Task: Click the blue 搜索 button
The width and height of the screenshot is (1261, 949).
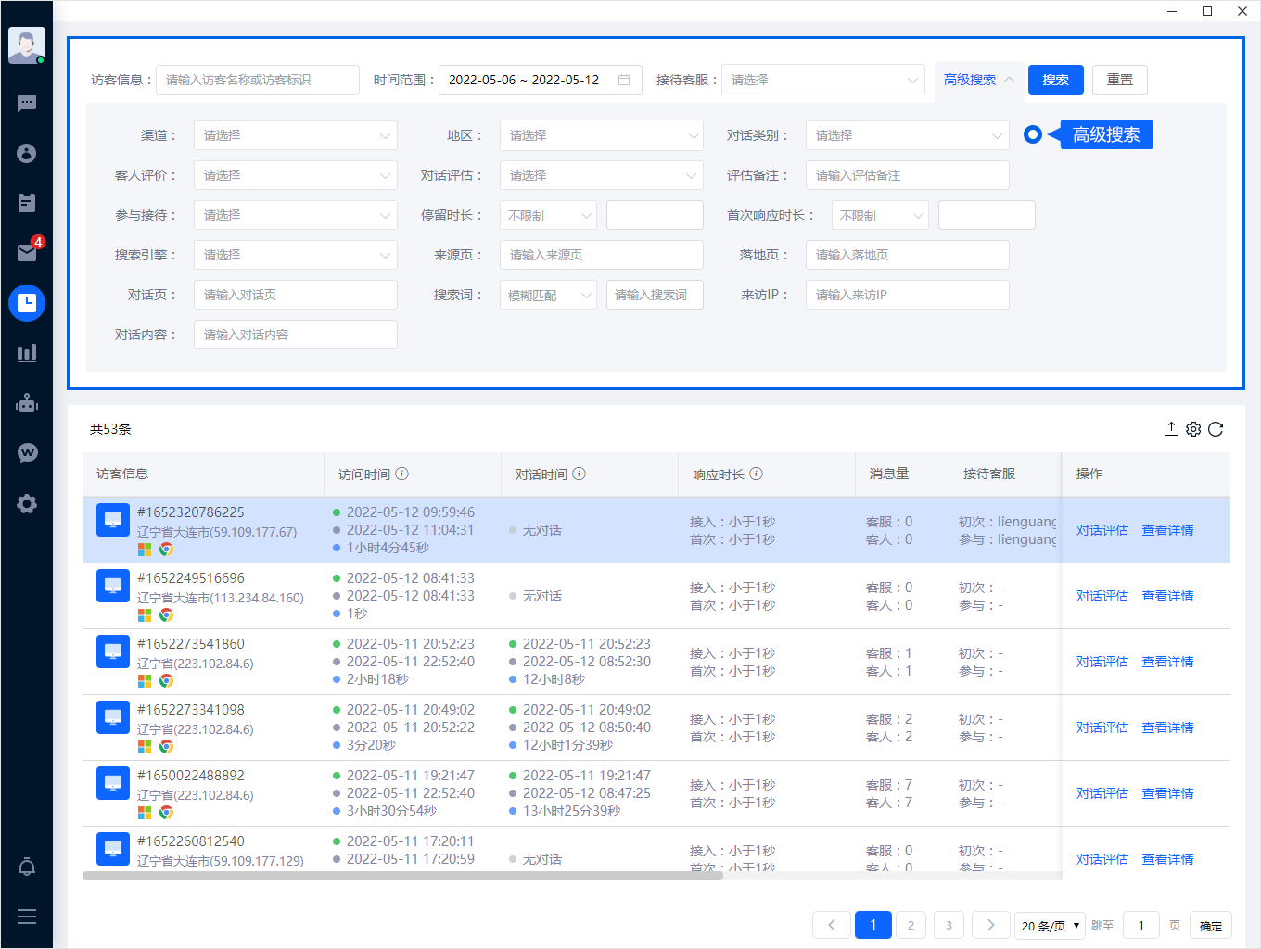Action: tap(1055, 80)
